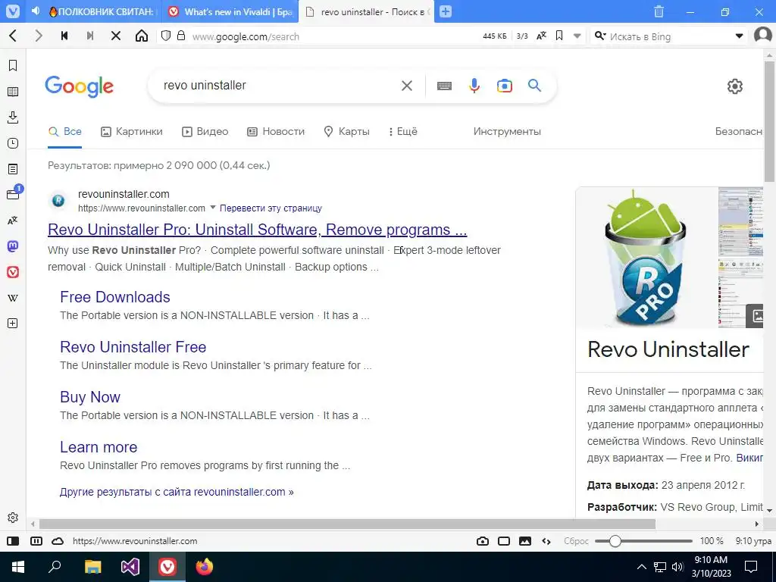This screenshot has width=776, height=582.
Task: Open the Wikipedia web panel
Action: tap(13, 298)
